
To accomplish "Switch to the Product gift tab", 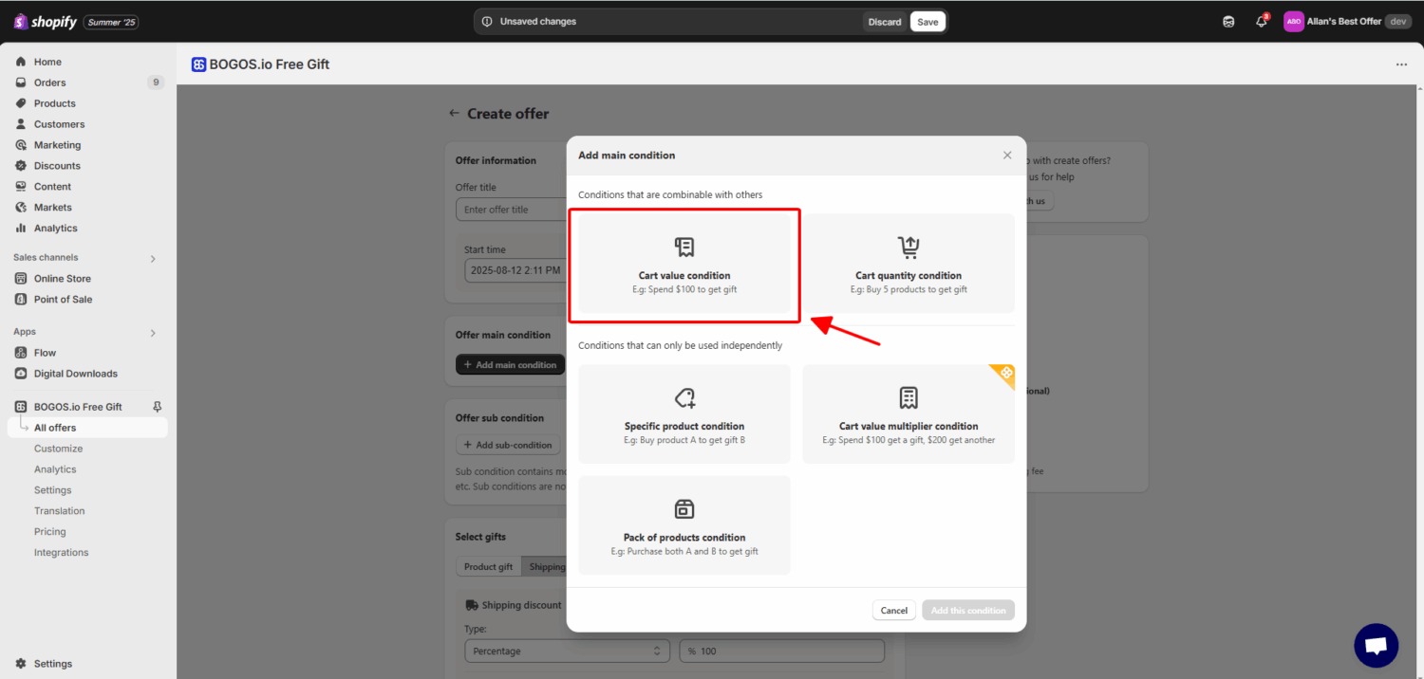I will coord(488,567).
